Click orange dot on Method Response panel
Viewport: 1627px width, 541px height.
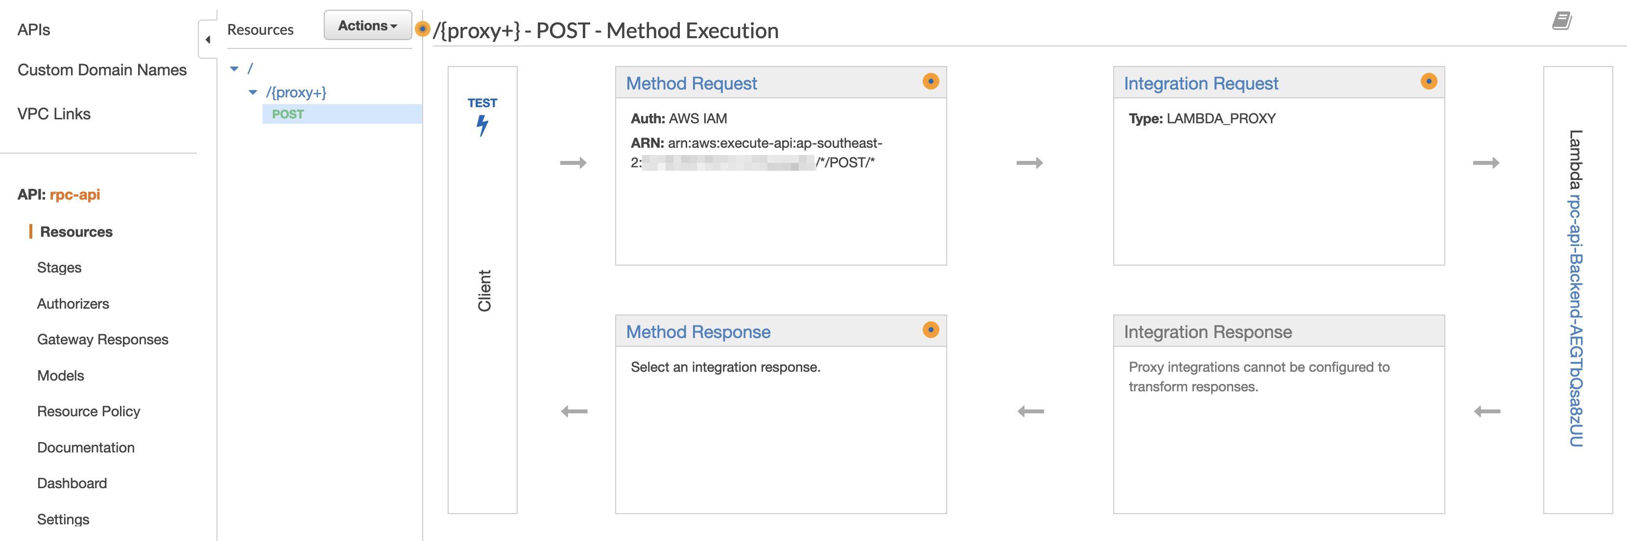click(x=931, y=330)
